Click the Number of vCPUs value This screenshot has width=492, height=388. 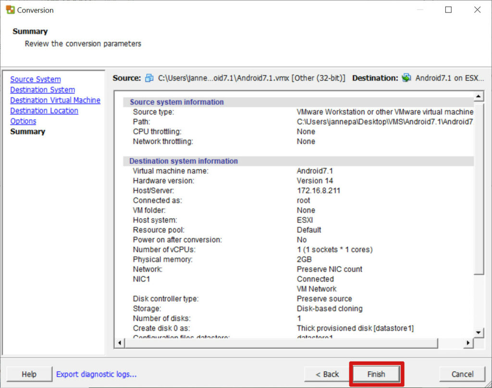pyautogui.click(x=335, y=250)
